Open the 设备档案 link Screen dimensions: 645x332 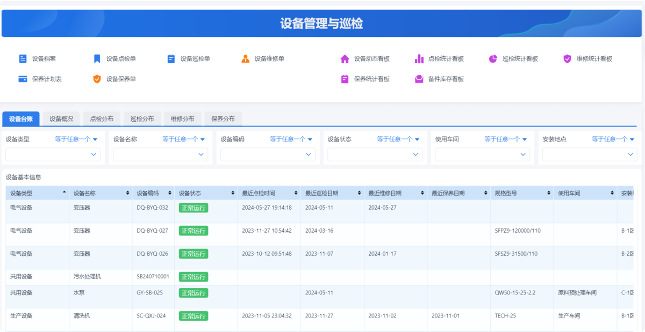coord(44,59)
